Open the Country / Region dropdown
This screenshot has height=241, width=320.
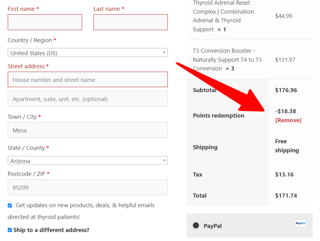tap(88, 53)
